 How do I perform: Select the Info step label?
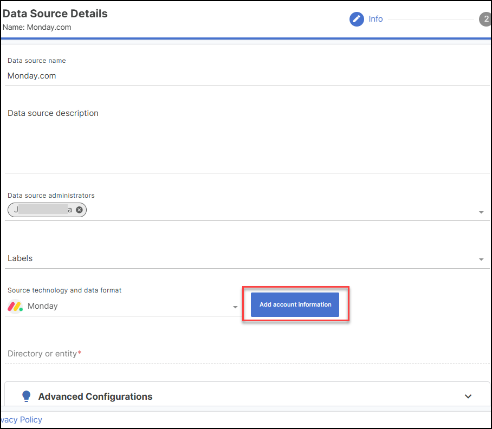(376, 19)
